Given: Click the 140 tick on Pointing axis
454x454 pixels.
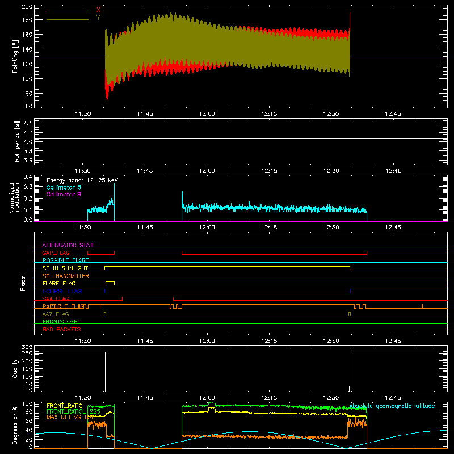Looking at the screenshot, I should point(27,49).
